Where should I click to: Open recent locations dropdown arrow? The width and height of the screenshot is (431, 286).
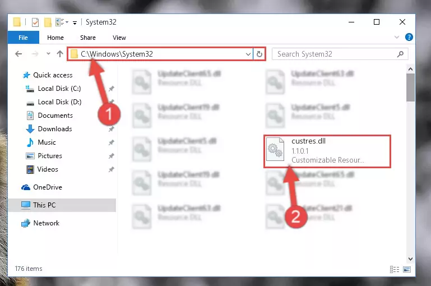click(x=48, y=54)
